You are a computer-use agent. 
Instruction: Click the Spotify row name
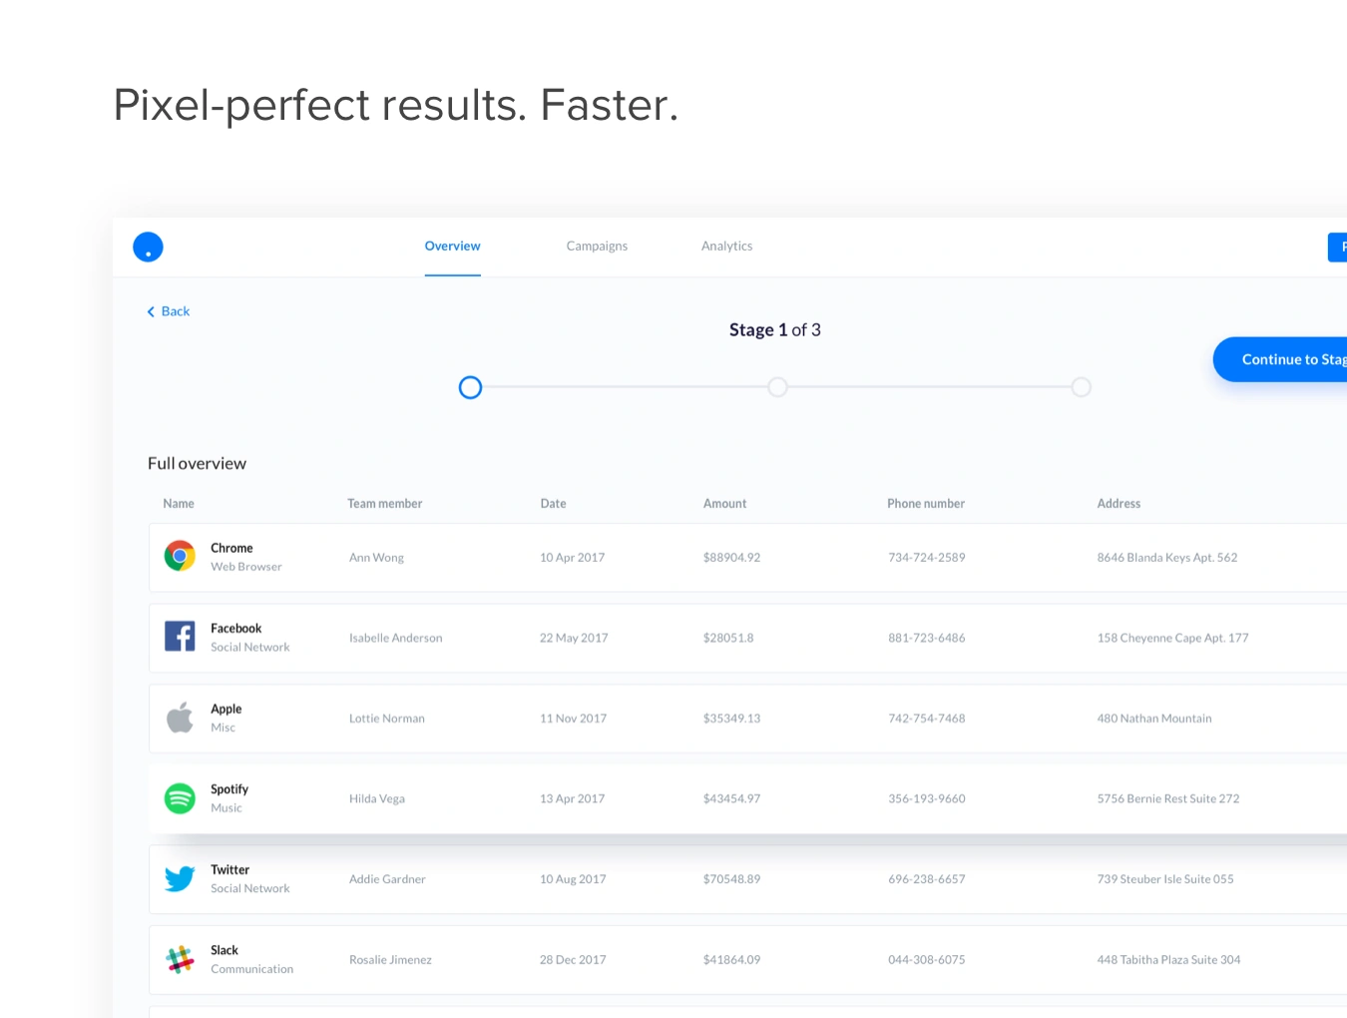point(229,788)
